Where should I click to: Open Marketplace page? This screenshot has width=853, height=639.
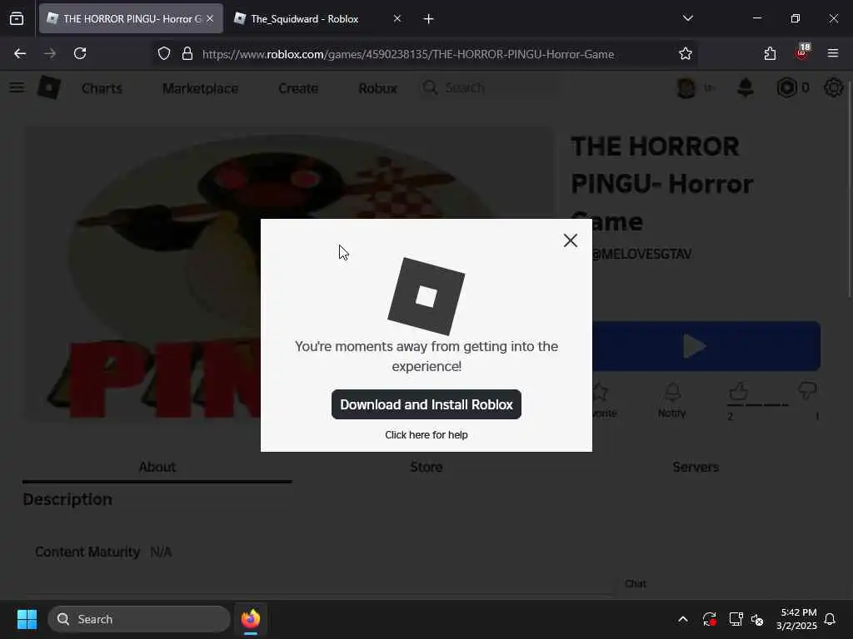pos(200,88)
